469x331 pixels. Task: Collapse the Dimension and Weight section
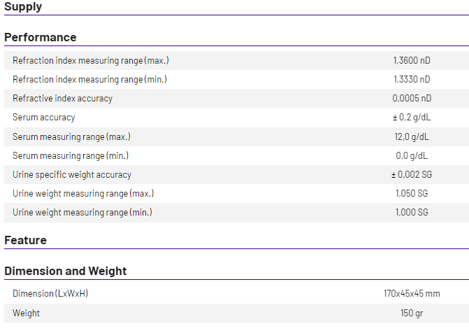point(66,271)
